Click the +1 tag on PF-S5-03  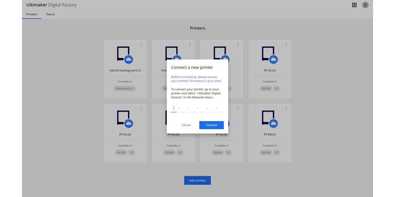(132, 152)
